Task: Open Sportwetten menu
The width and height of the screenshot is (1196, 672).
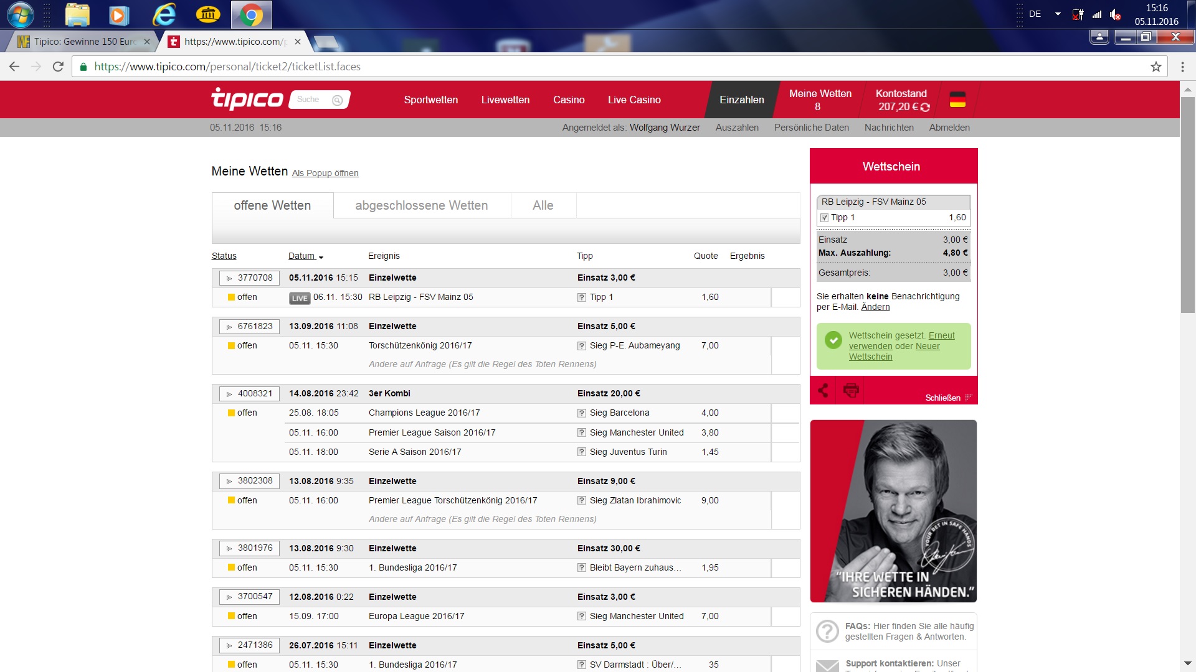Action: [x=430, y=100]
